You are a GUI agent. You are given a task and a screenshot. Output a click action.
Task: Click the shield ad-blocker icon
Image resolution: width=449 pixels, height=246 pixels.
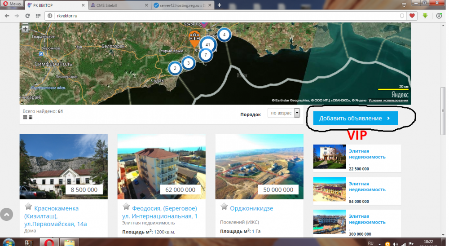pyautogui.click(x=402, y=16)
